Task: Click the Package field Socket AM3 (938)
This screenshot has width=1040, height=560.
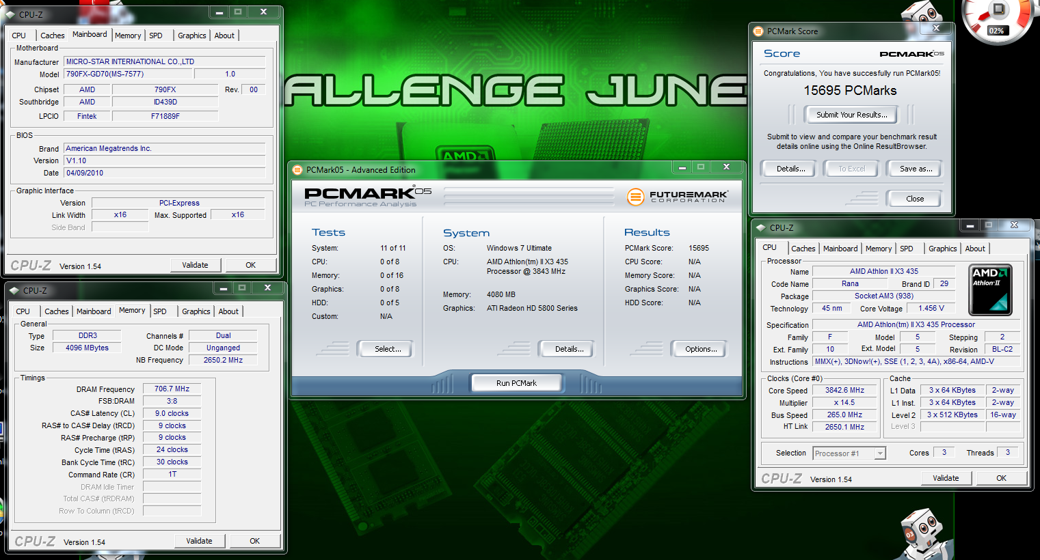Action: (x=883, y=296)
